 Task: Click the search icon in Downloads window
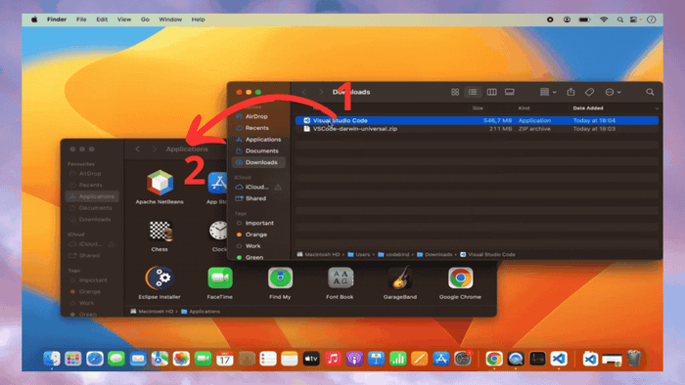tap(650, 92)
